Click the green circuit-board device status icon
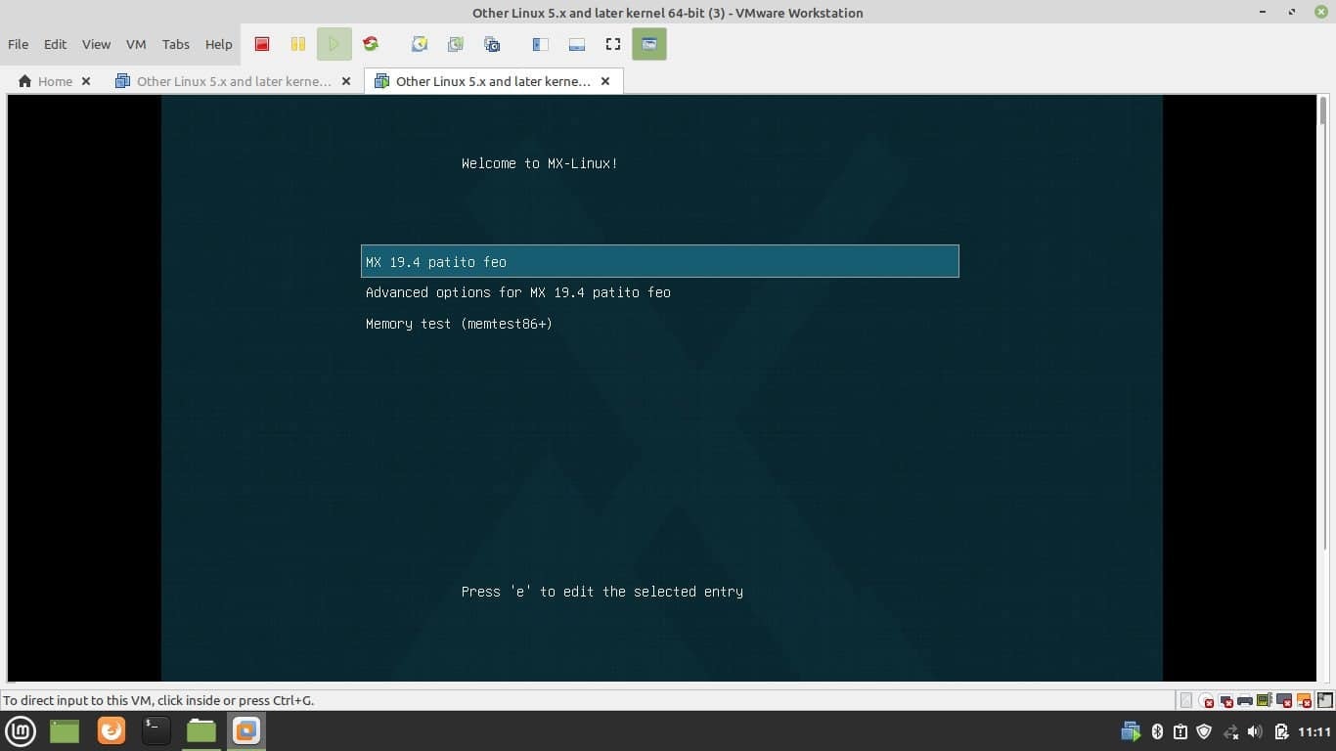The height and width of the screenshot is (751, 1336). click(1264, 700)
